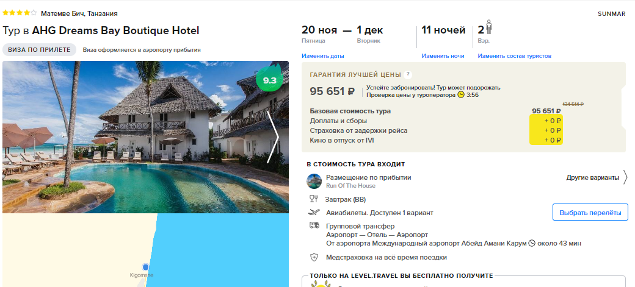Image resolution: width=635 pixels, height=287 pixels.
Task: Click the question mark next to Гарантия лучшей цены
Action: tap(408, 74)
